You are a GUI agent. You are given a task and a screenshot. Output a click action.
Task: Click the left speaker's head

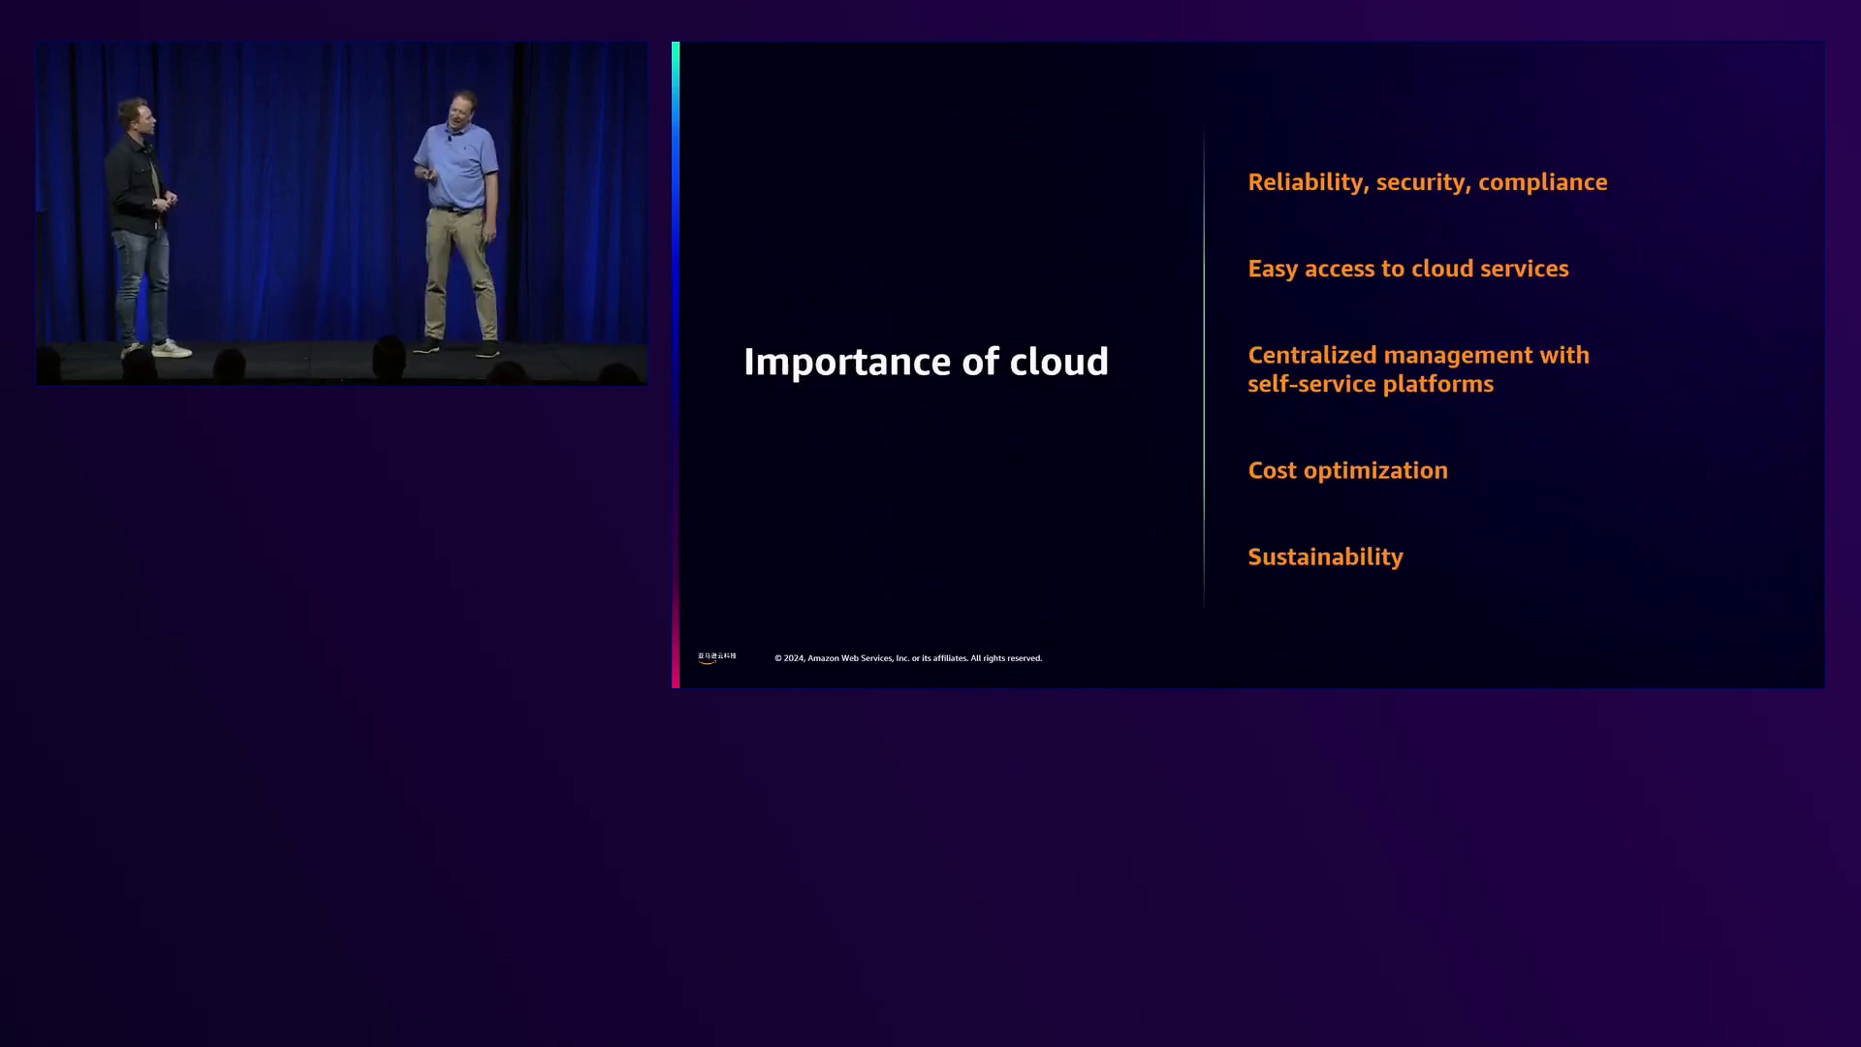click(x=140, y=114)
